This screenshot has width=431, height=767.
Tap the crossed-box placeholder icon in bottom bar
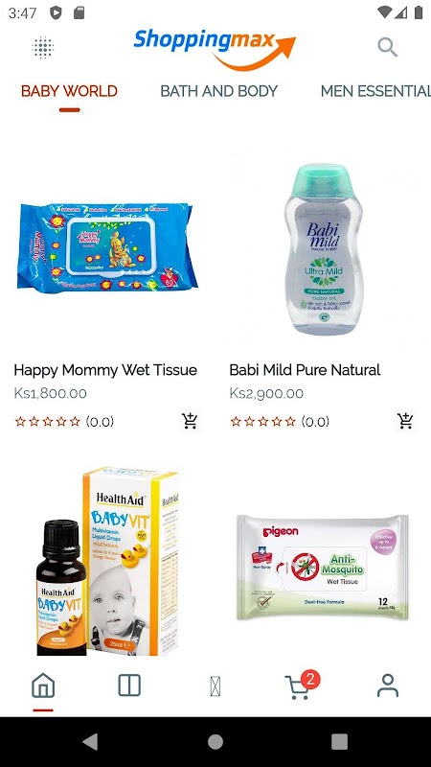click(215, 686)
